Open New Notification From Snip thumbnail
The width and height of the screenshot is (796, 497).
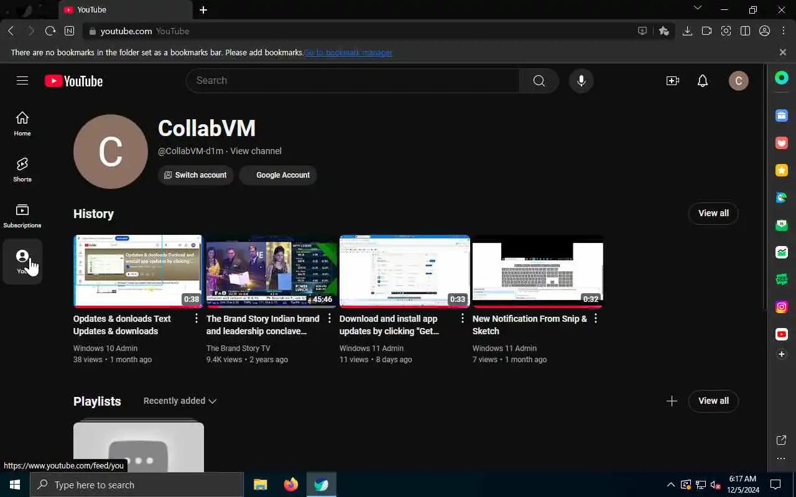pyautogui.click(x=537, y=271)
